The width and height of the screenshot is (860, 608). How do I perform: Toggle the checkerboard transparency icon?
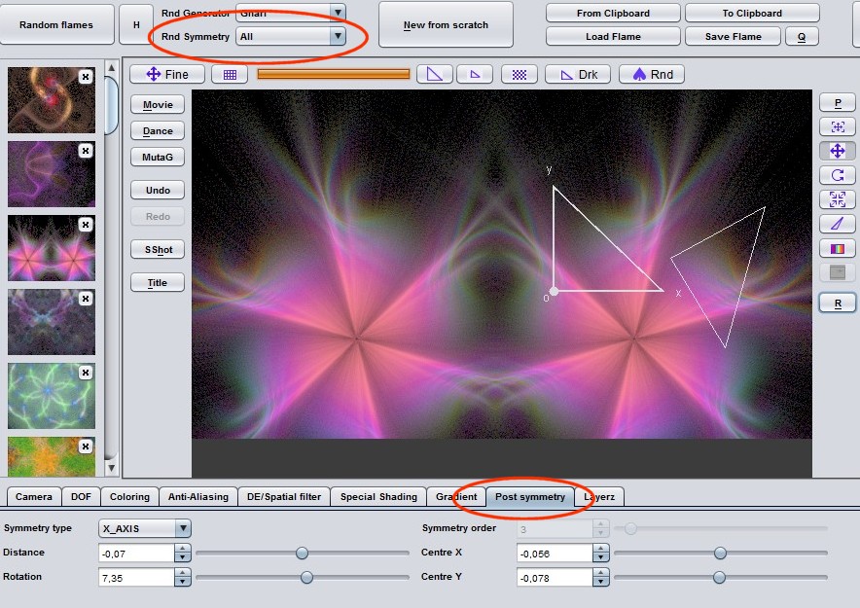(x=520, y=74)
